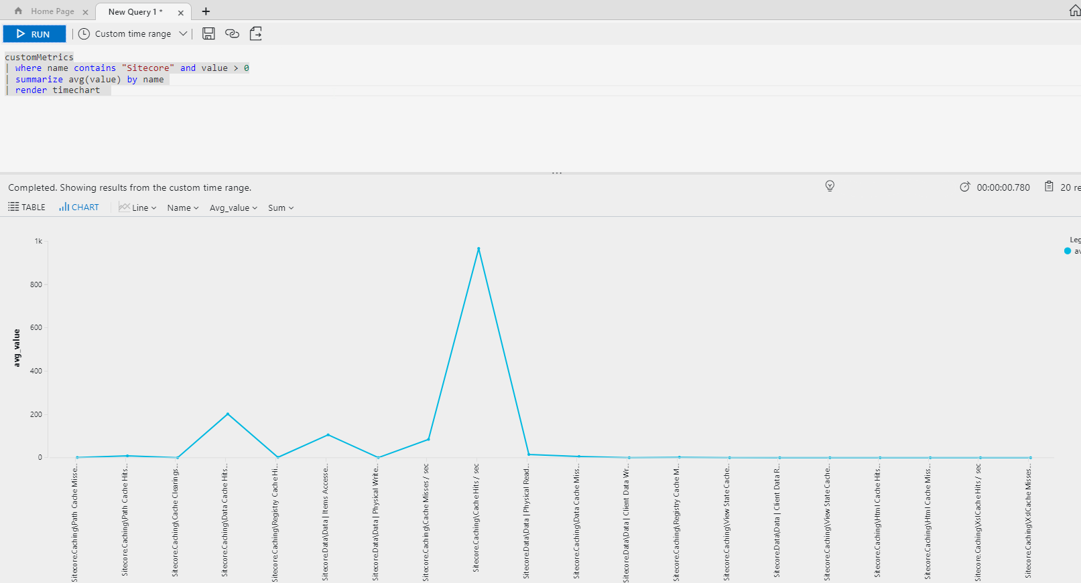
Task: Click the blue legend series color dot
Action: point(1067,251)
